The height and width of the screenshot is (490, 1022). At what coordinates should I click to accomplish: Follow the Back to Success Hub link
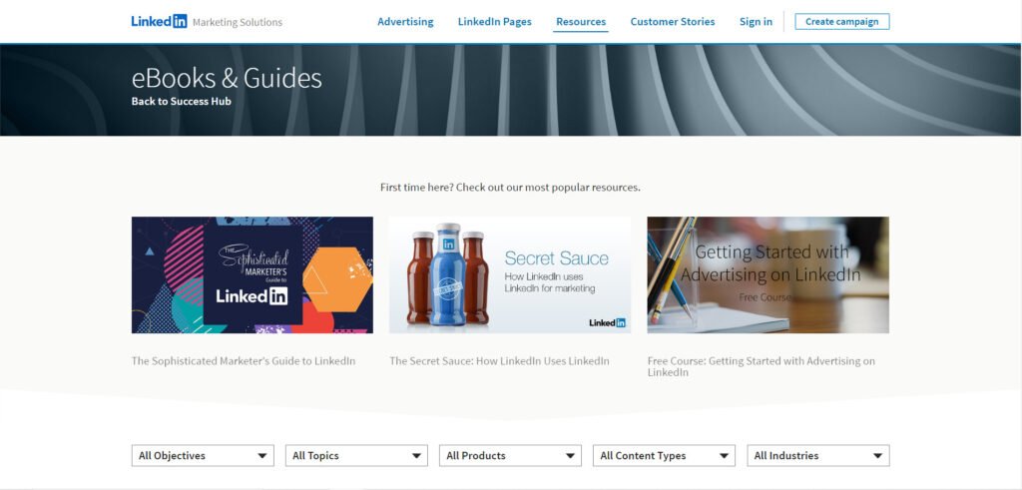coord(181,101)
